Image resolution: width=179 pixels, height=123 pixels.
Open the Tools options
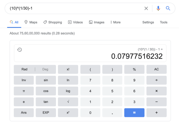click(164, 22)
